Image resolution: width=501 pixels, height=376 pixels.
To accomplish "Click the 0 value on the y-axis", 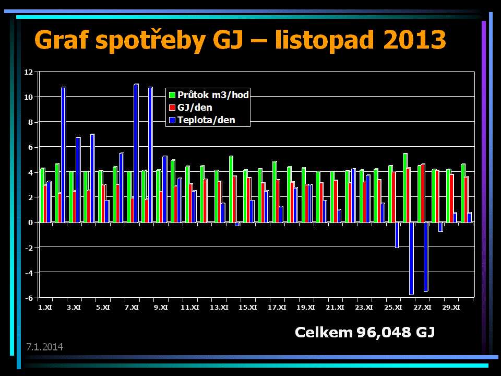I will click(x=31, y=222).
